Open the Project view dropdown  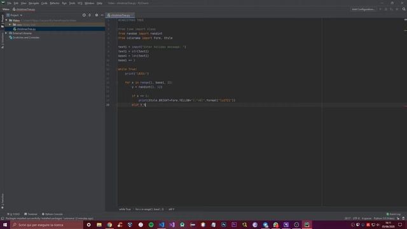(15, 15)
